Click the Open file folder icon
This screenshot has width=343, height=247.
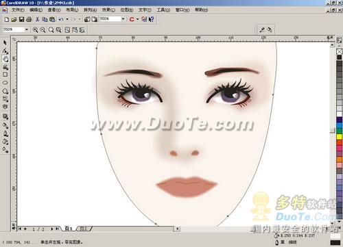point(14,19)
